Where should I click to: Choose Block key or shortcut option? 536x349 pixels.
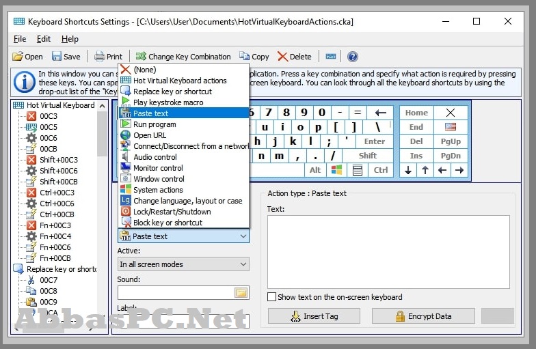184,223
